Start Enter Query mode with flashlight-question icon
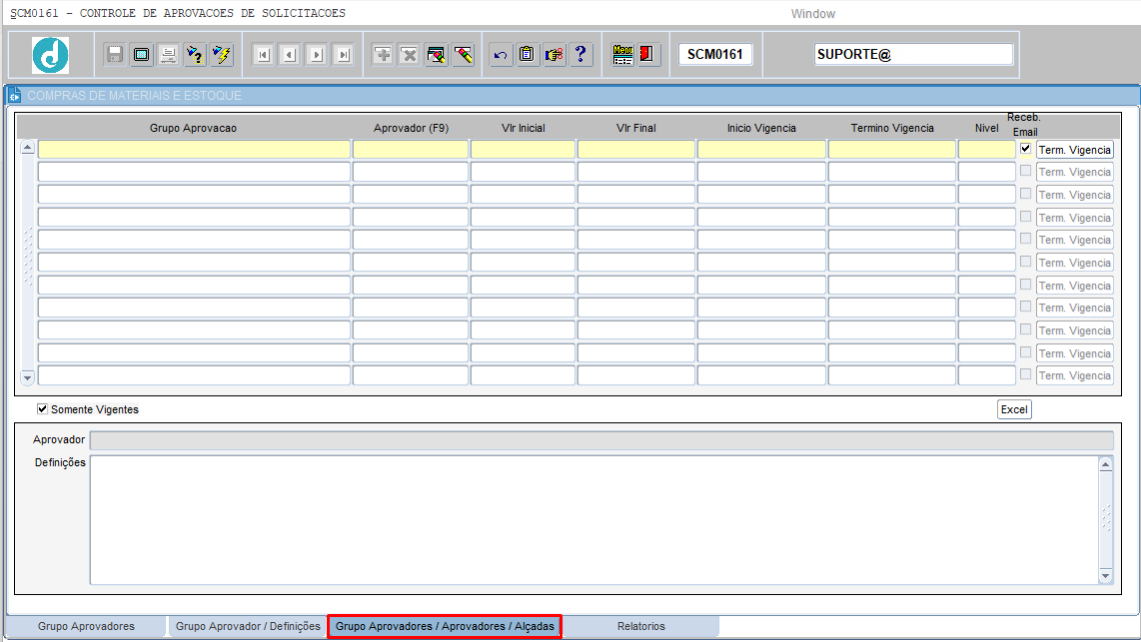The height and width of the screenshot is (642, 1141). coord(195,55)
